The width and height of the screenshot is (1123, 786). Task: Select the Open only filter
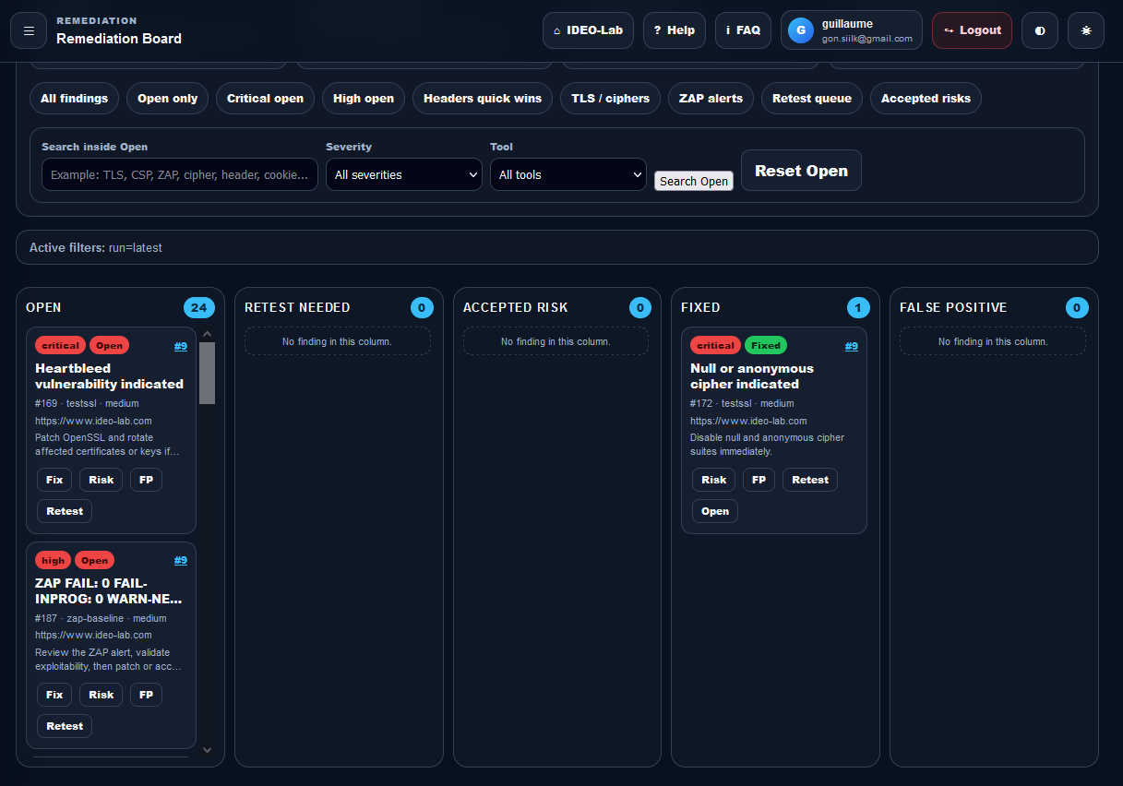[167, 99]
